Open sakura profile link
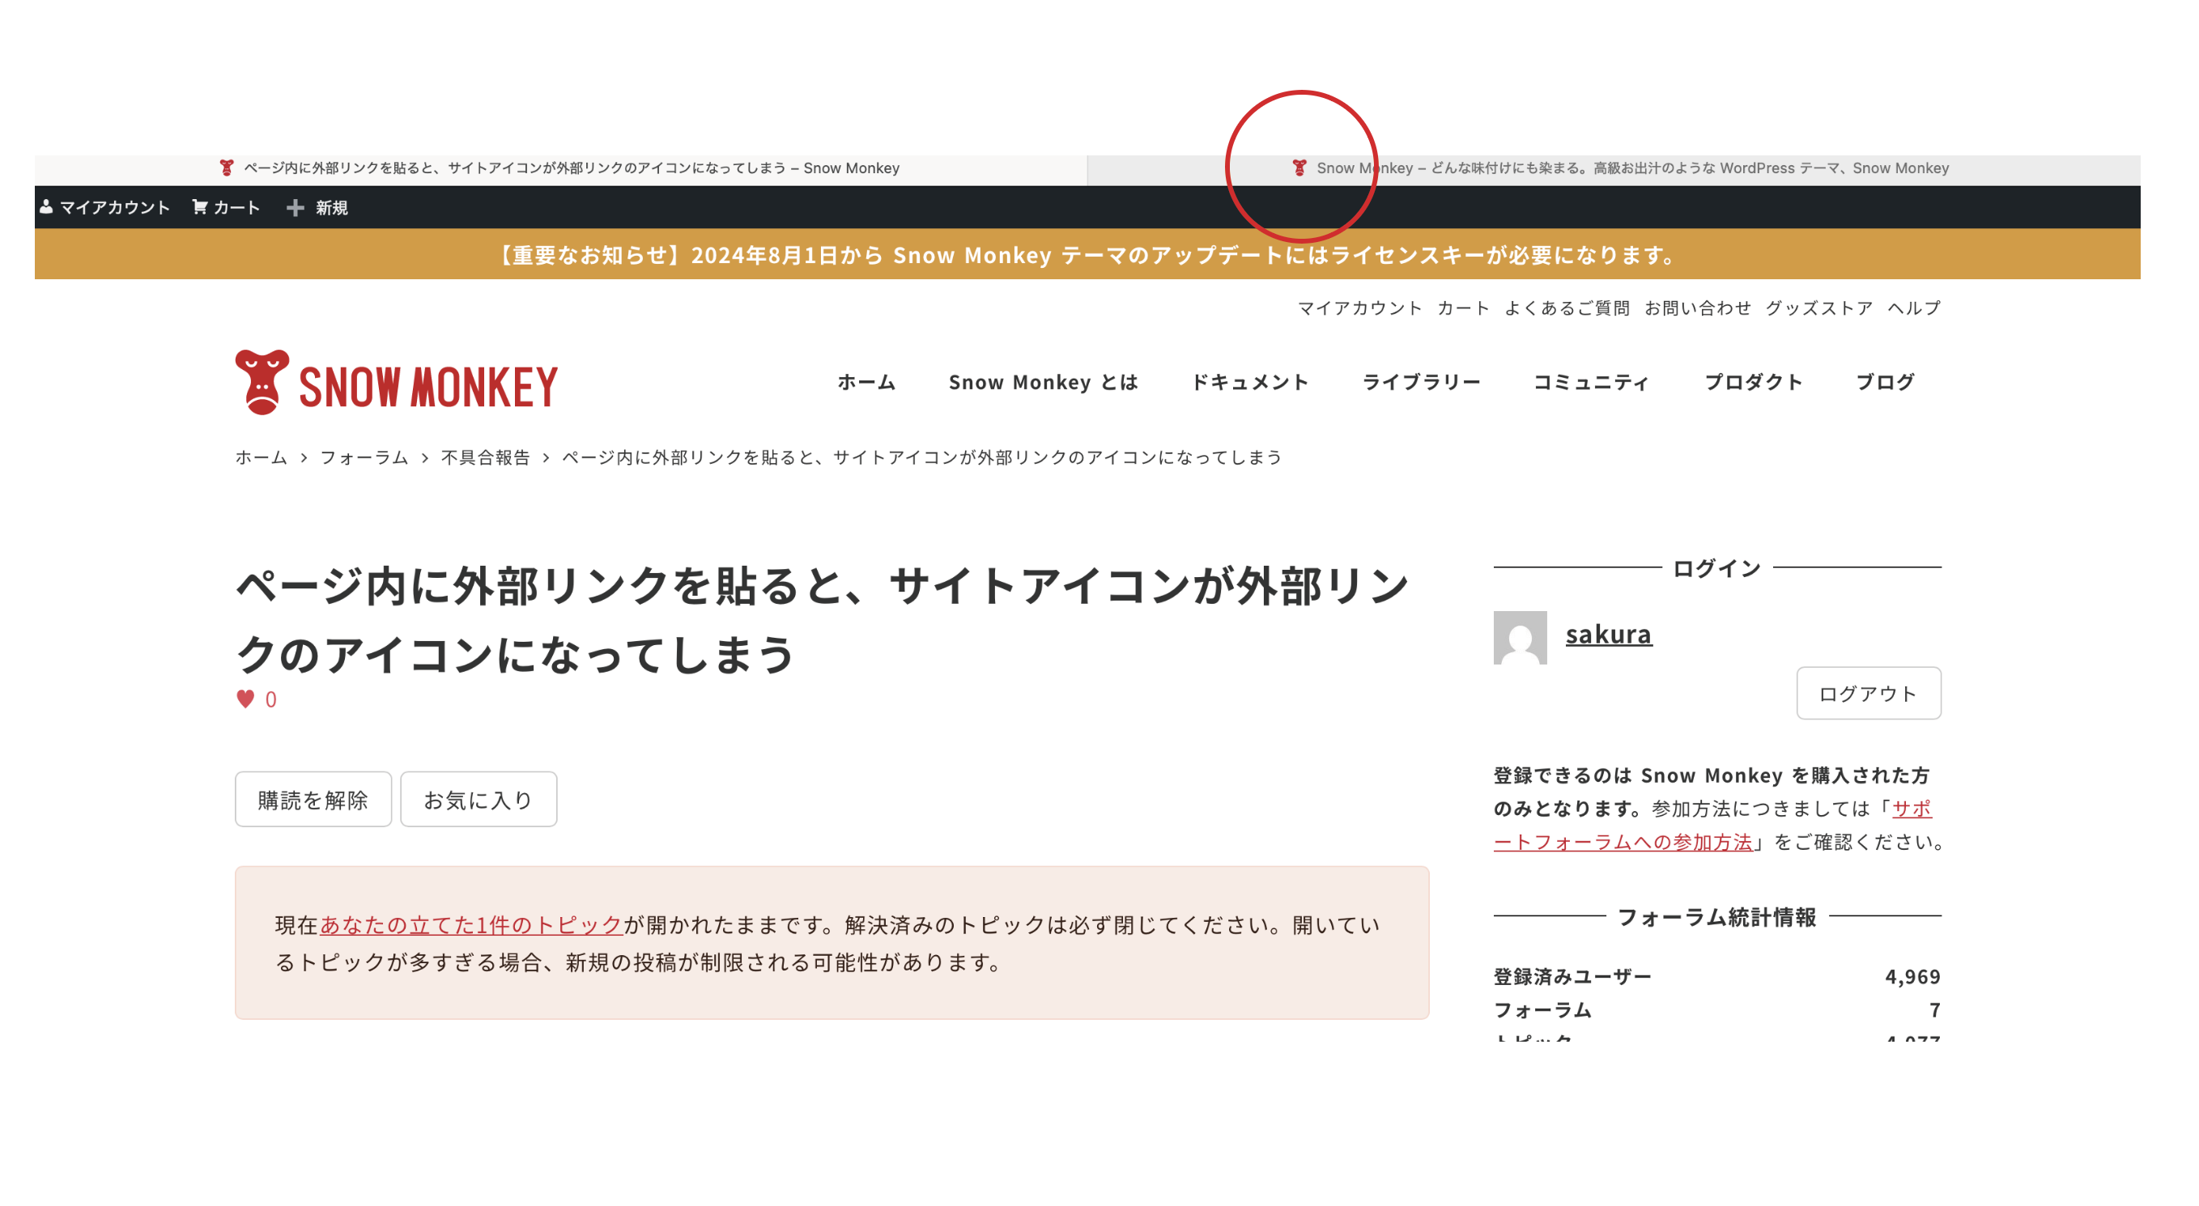Viewport: 2199px width, 1206px height. [x=1607, y=633]
